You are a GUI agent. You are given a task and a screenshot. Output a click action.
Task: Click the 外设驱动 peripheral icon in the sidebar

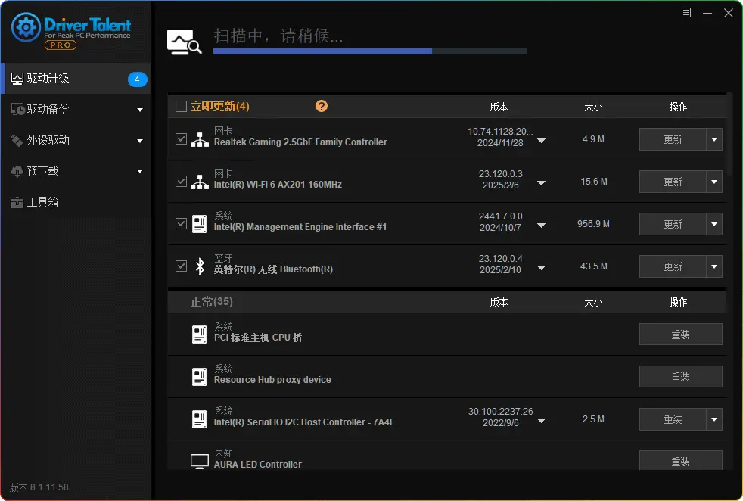(17, 141)
